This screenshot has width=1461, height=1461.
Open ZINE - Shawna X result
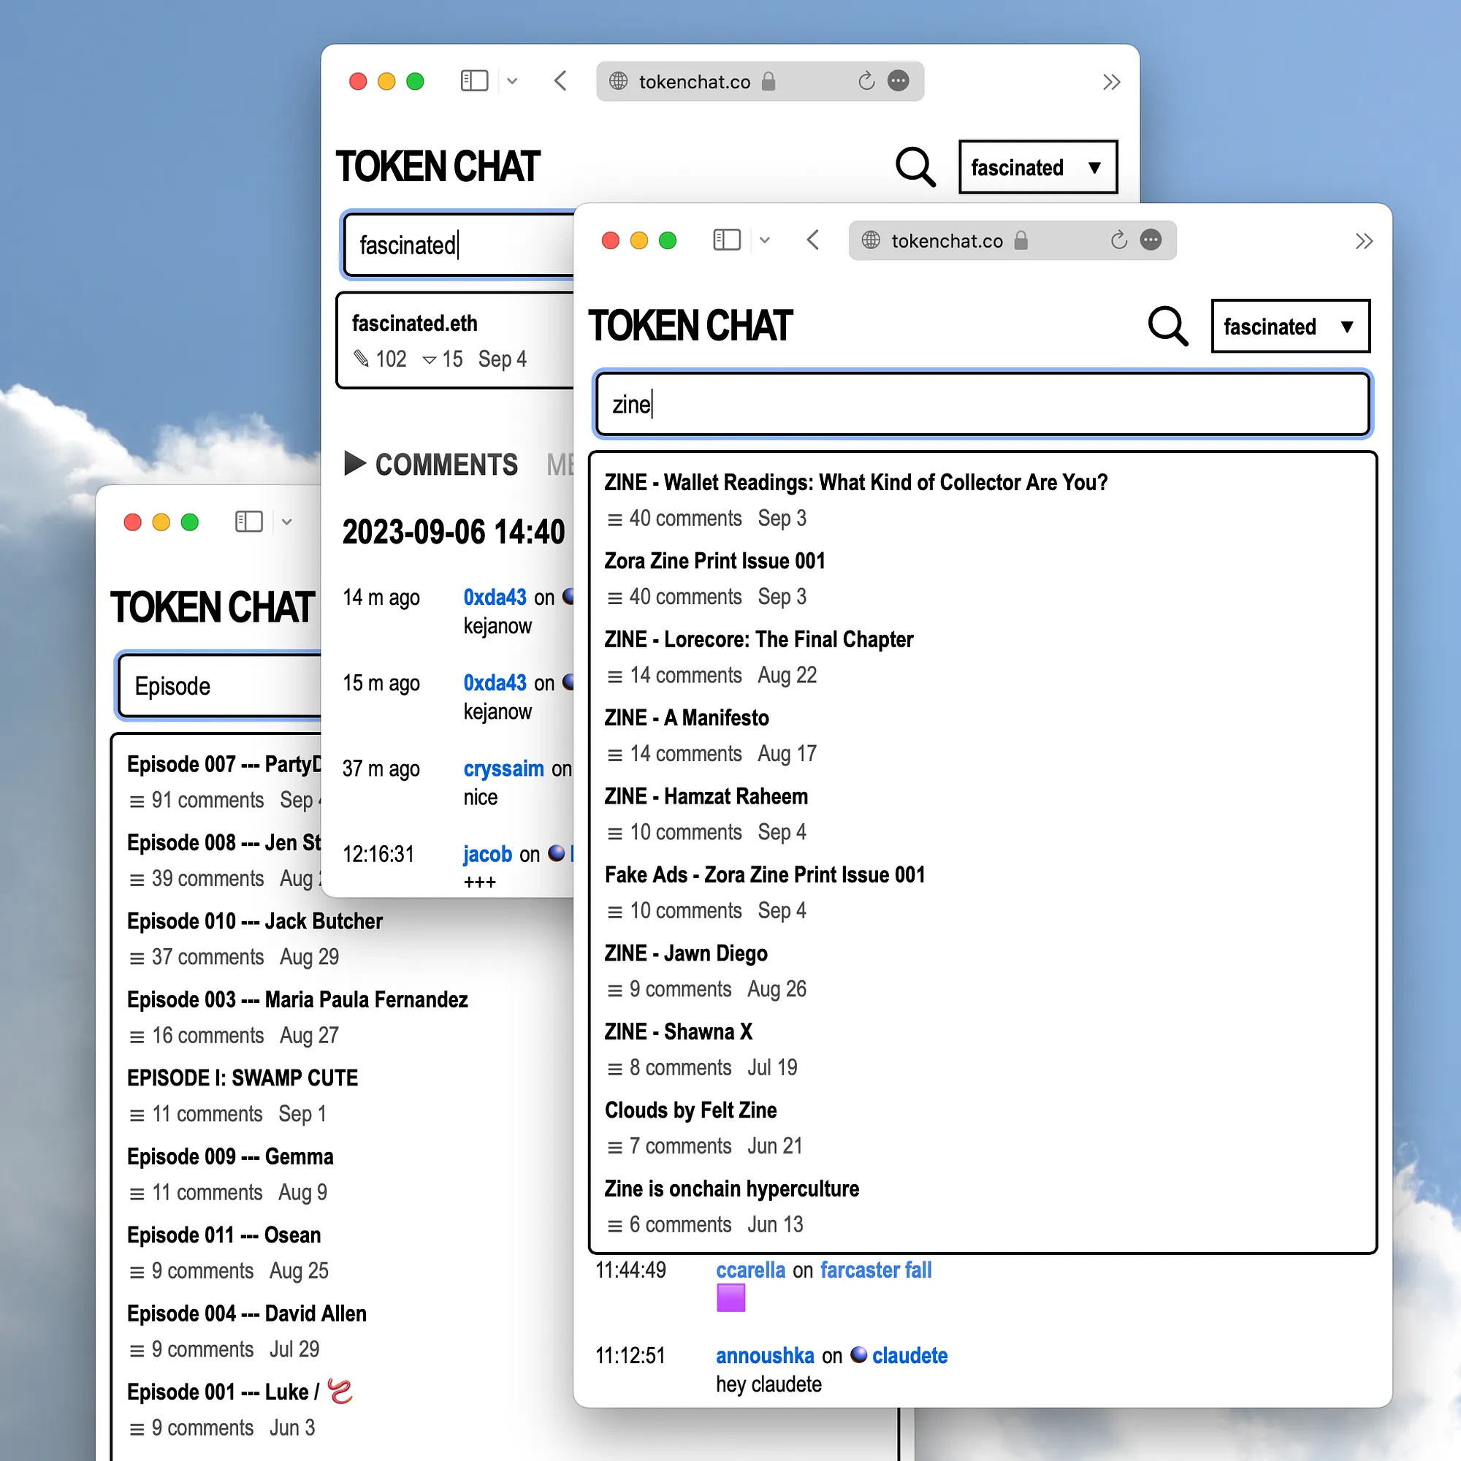click(678, 1032)
